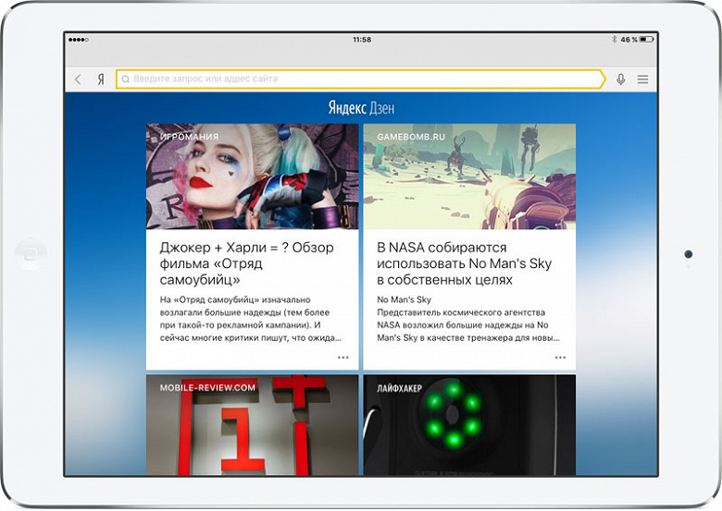722x511 pixels.
Task: Tap the back arrow in the browser toolbar
Action: click(78, 79)
